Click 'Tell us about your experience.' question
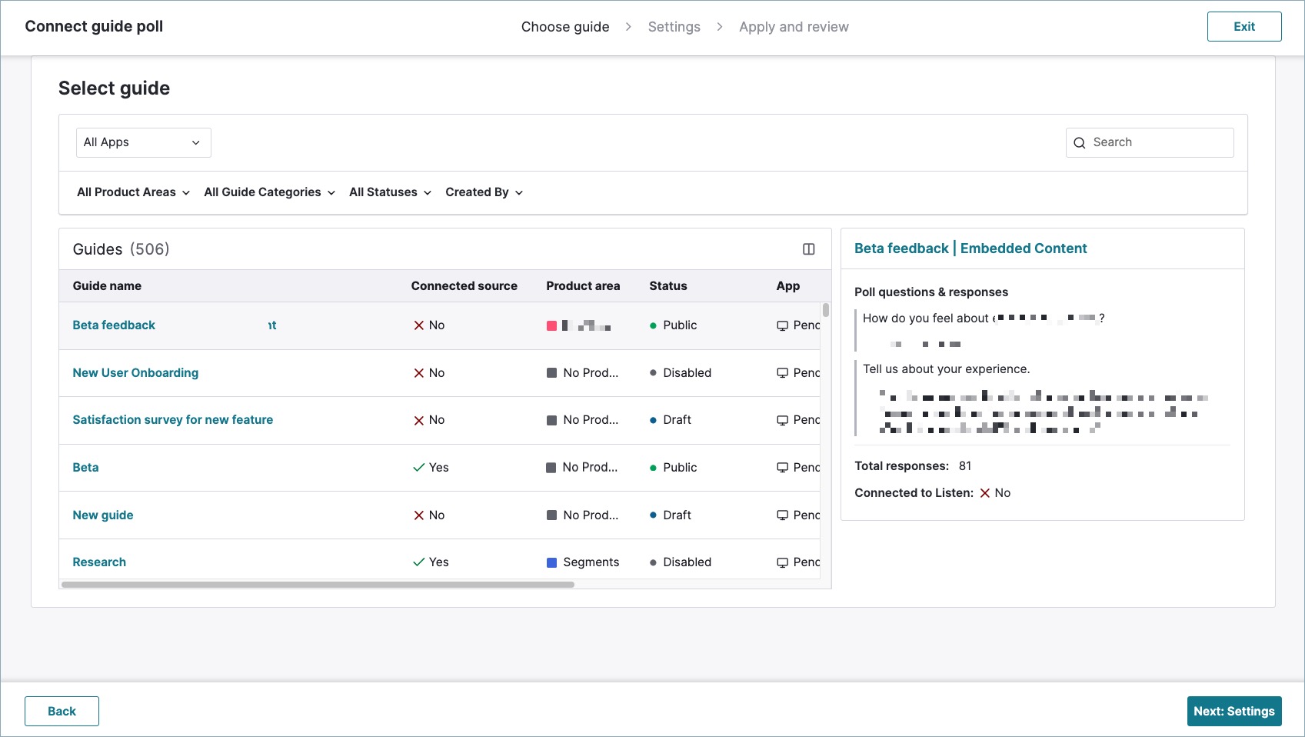1305x737 pixels. click(946, 369)
